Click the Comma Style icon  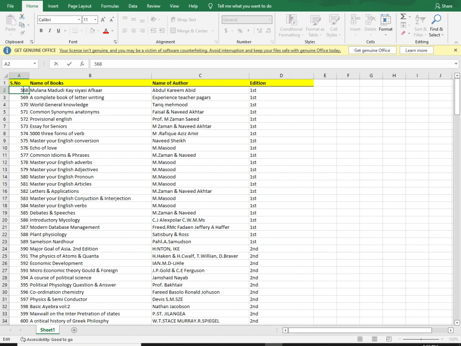tap(248, 30)
